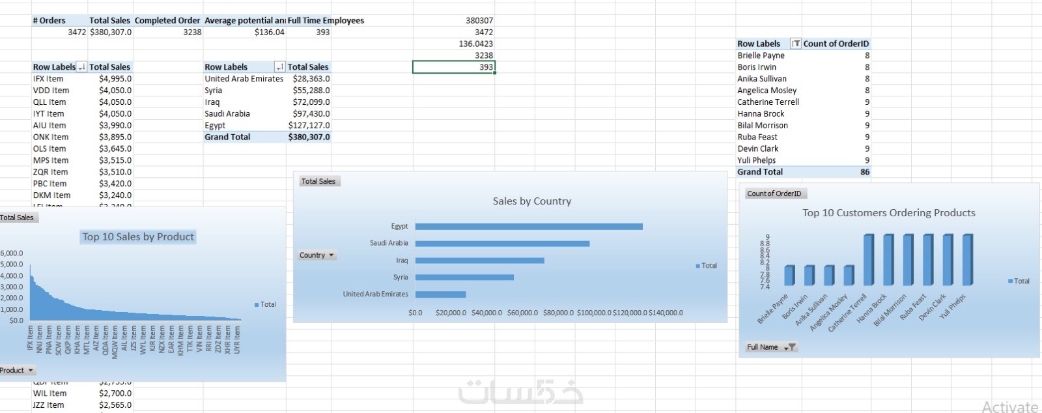The width and height of the screenshot is (1042, 413).
Task: Click the Count of OrderID chart button
Action: [774, 193]
